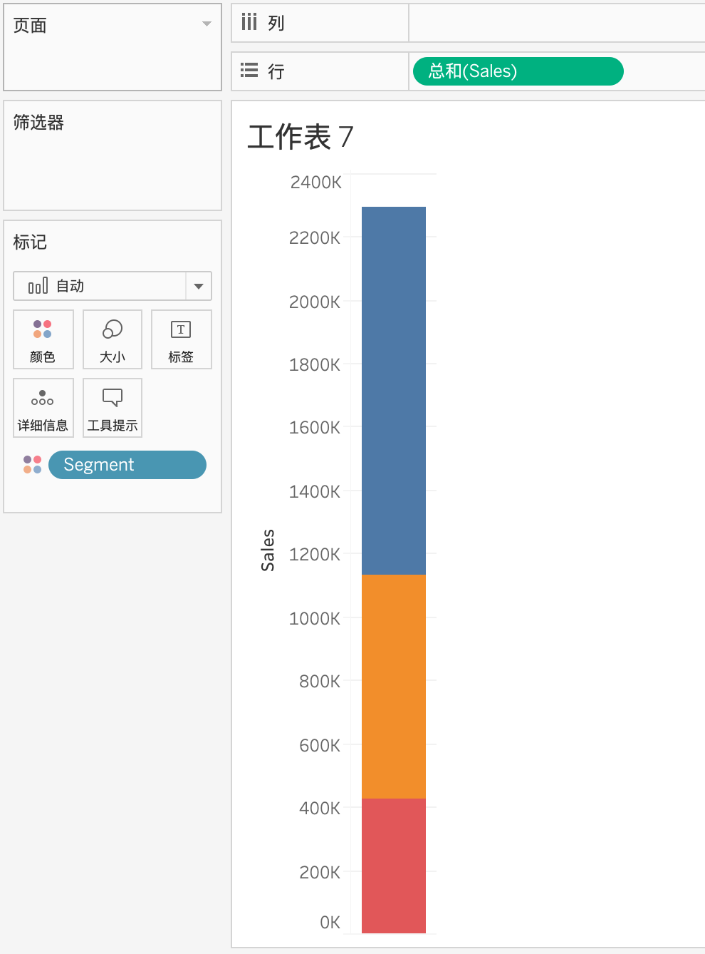Click the Sales axis label

(268, 550)
